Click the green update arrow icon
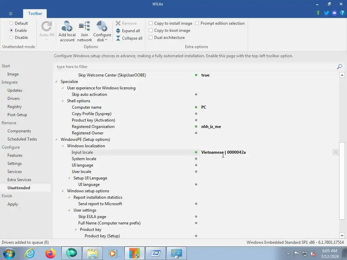Viewport: 347px width, 260px height. (x=318, y=13)
